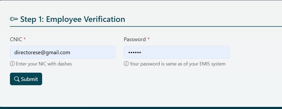Click on the masked password dots
Image resolution: width=282 pixels, height=109 pixels.
pos(135,53)
